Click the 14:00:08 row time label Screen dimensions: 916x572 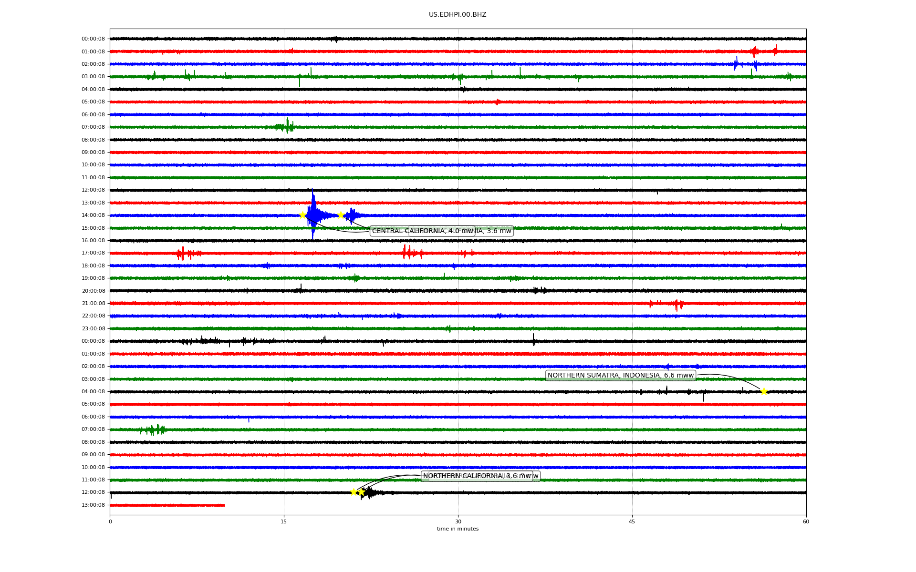(93, 215)
